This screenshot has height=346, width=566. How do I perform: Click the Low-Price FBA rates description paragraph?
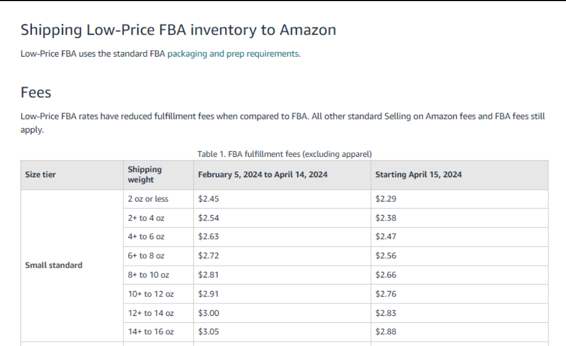click(x=283, y=123)
